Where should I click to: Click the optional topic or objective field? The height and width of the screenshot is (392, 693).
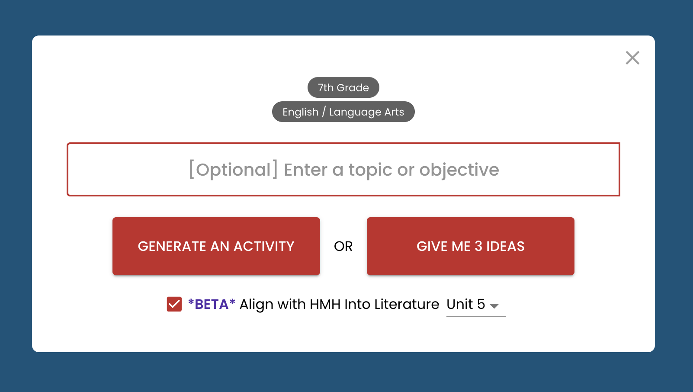343,169
